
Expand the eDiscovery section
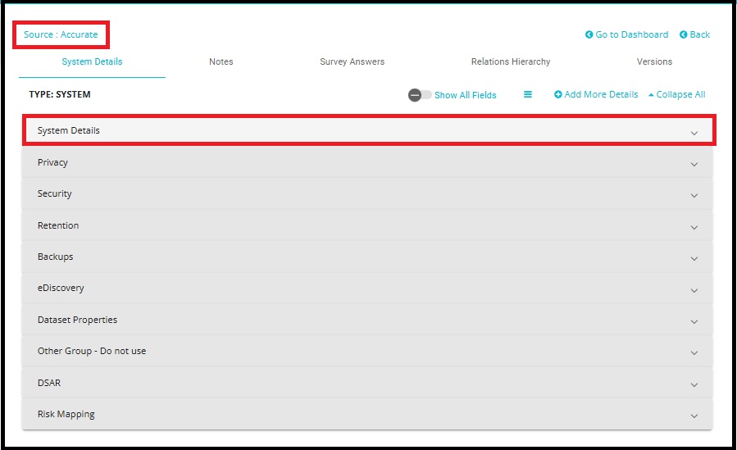click(366, 289)
